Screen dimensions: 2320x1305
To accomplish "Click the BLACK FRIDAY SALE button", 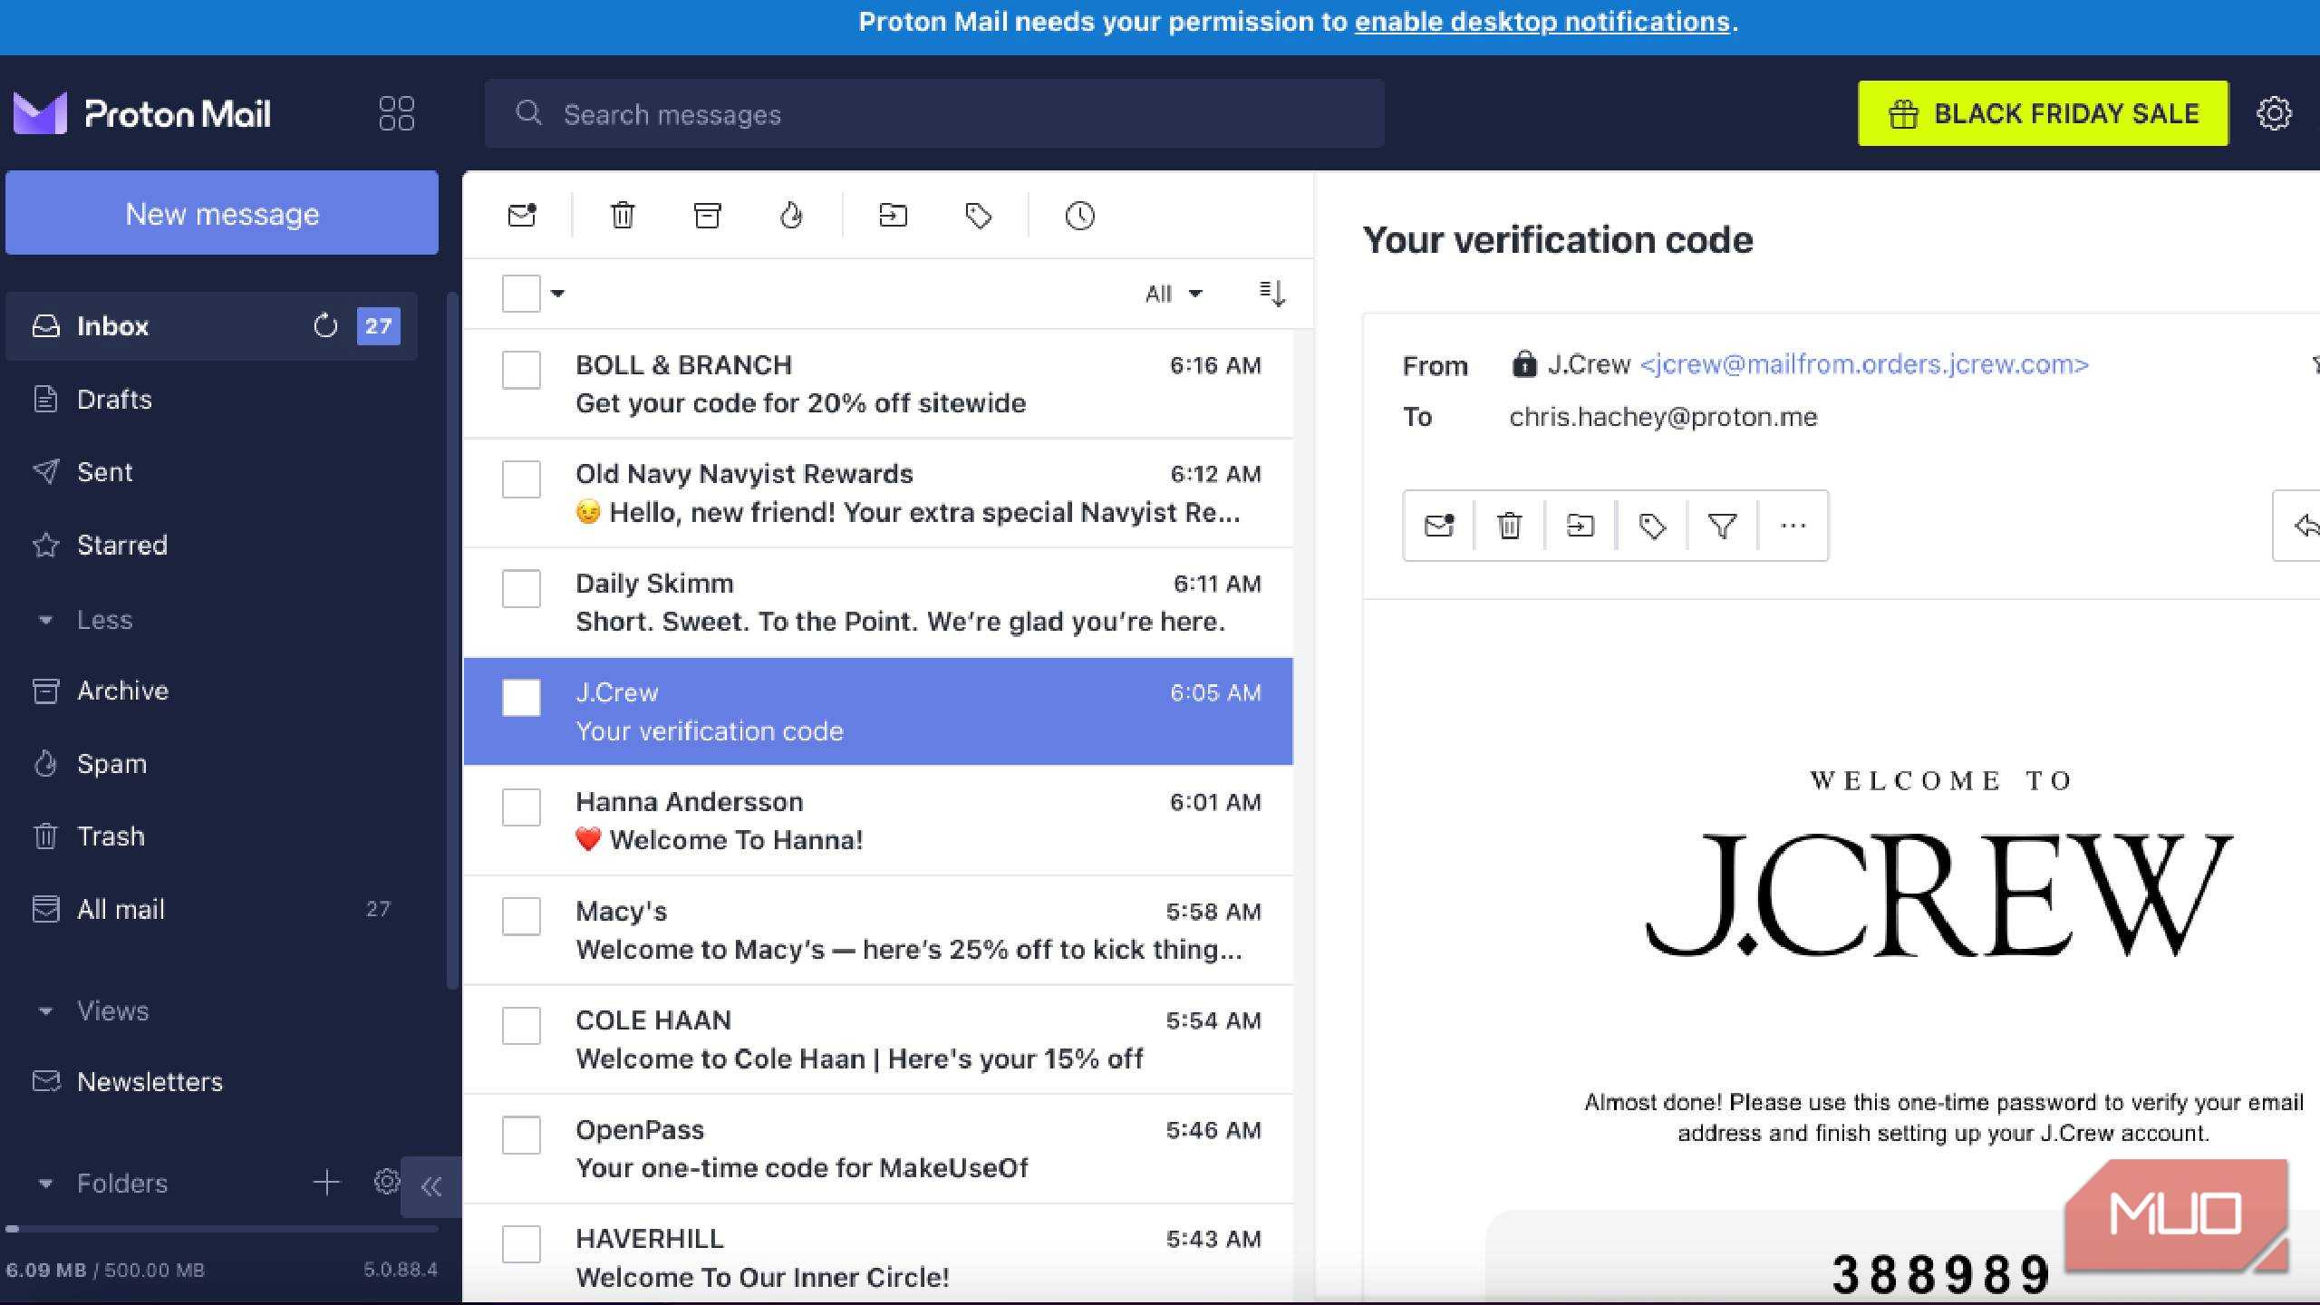I will click(x=2043, y=113).
